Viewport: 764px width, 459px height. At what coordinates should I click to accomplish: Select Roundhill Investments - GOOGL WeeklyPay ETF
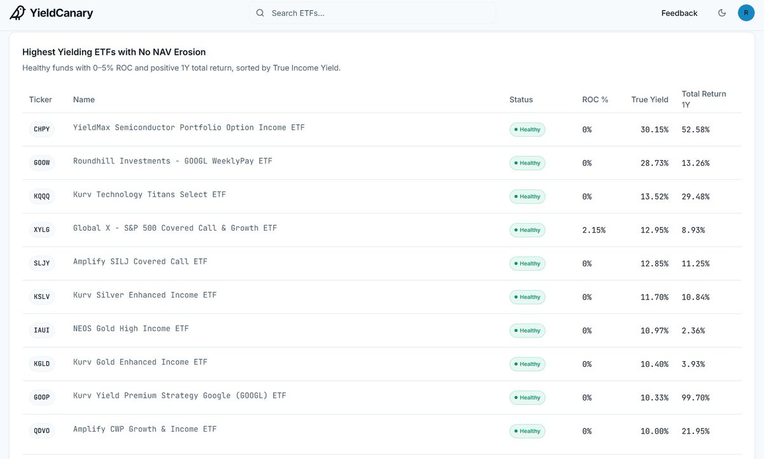[173, 161]
